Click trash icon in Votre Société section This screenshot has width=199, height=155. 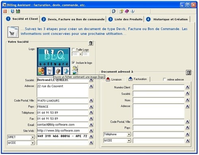[91, 43]
